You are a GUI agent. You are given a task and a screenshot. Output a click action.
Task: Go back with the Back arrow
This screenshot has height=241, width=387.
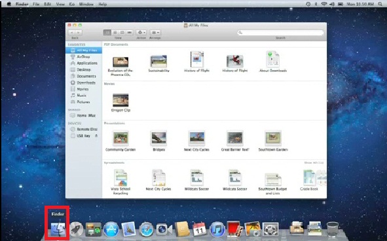(72, 32)
